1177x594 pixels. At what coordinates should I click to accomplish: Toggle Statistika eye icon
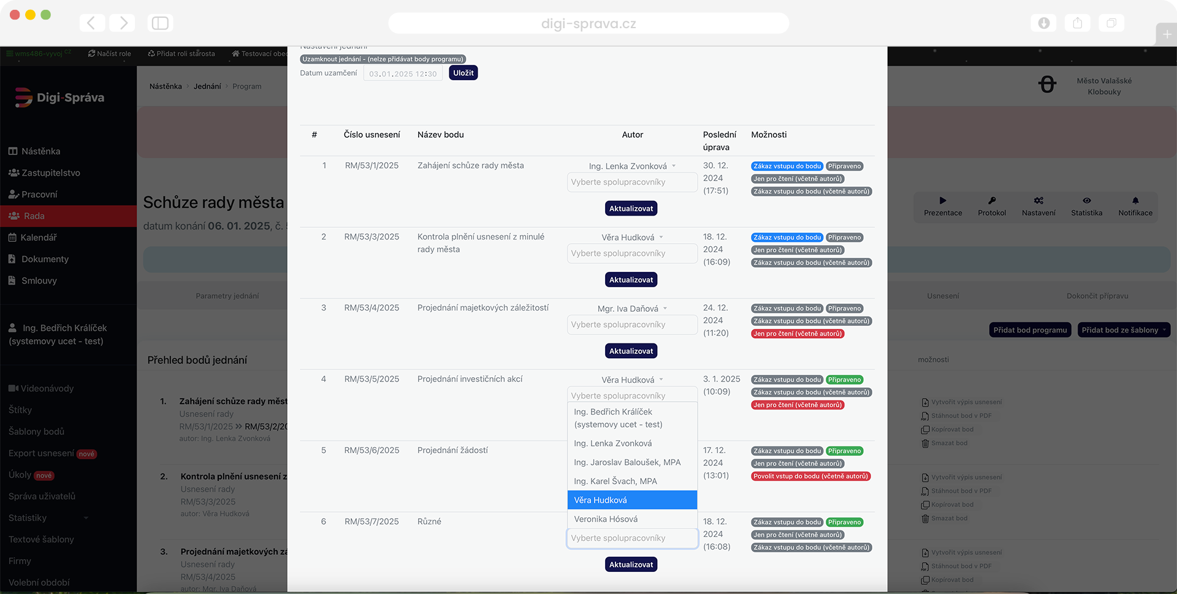pos(1086,201)
